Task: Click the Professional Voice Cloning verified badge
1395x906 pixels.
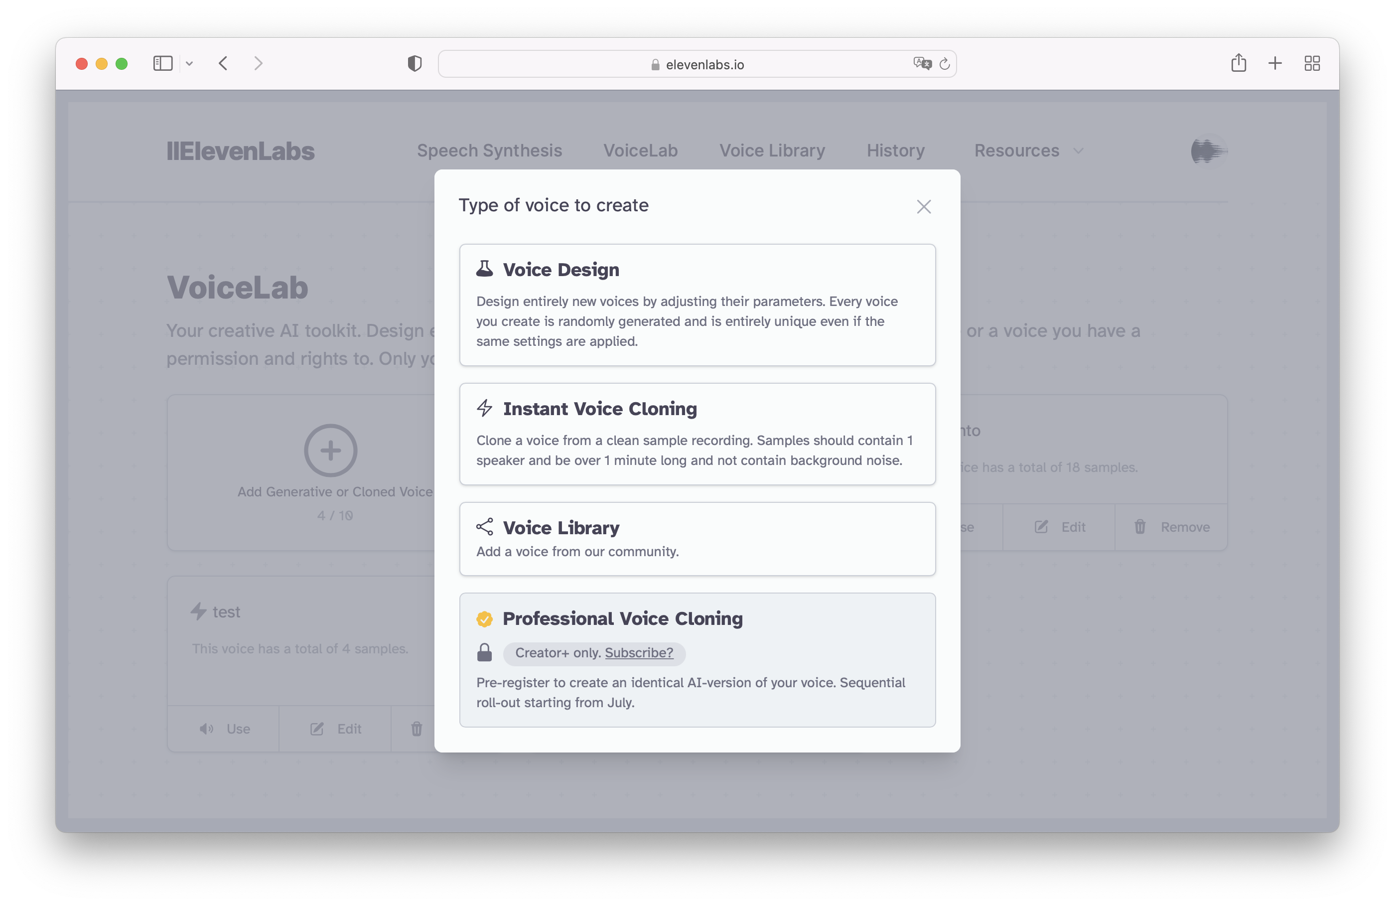Action: tap(484, 618)
